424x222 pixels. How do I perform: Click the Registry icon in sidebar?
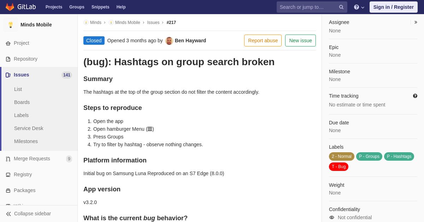[8, 175]
